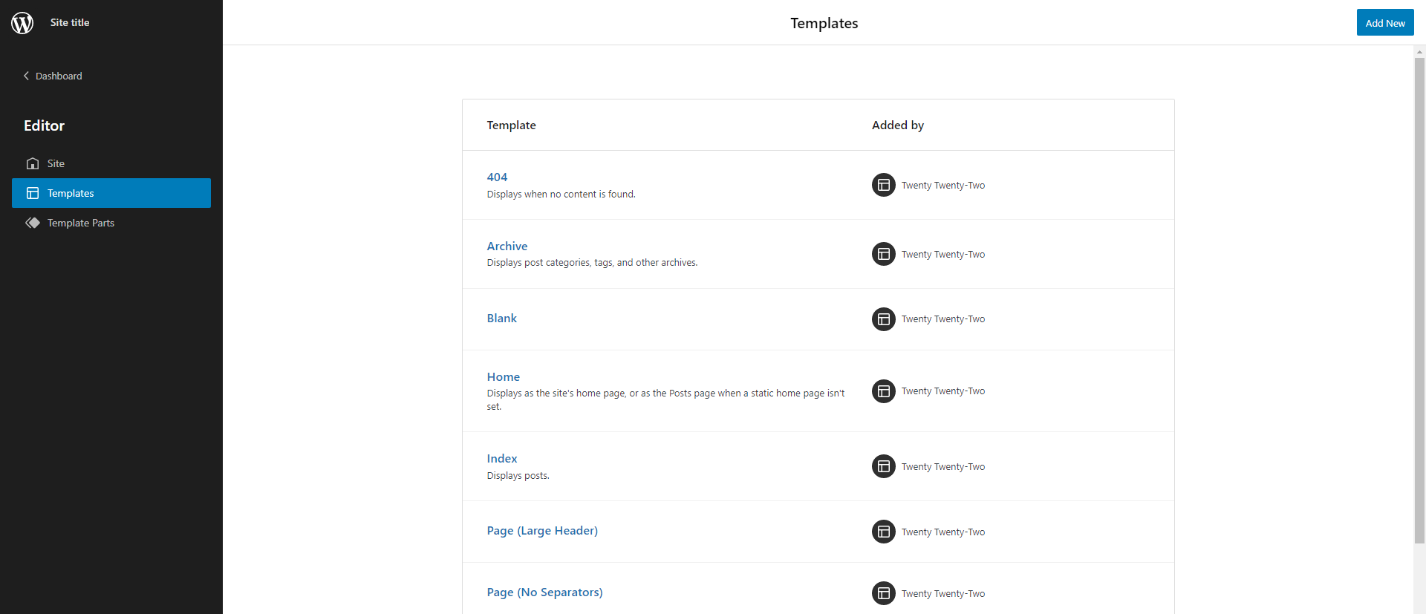Open the 404 template link
The image size is (1426, 614).
pyautogui.click(x=497, y=177)
